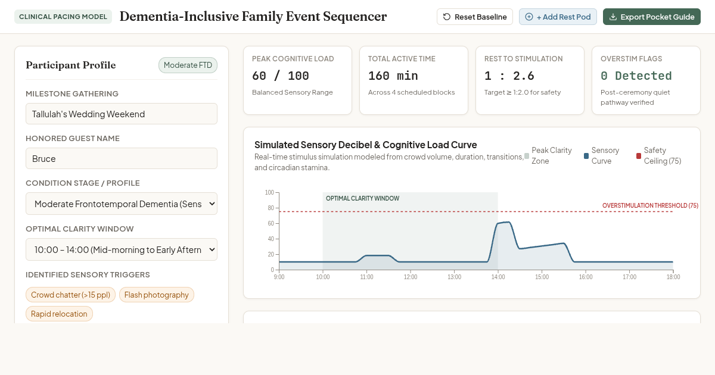The width and height of the screenshot is (715, 375).
Task: Select the Flash photography trigger chip
Action: point(157,295)
